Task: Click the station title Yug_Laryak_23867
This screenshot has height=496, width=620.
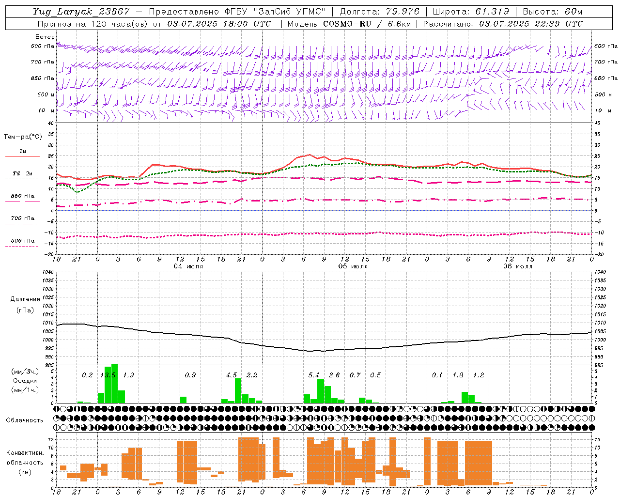Action: (x=81, y=12)
